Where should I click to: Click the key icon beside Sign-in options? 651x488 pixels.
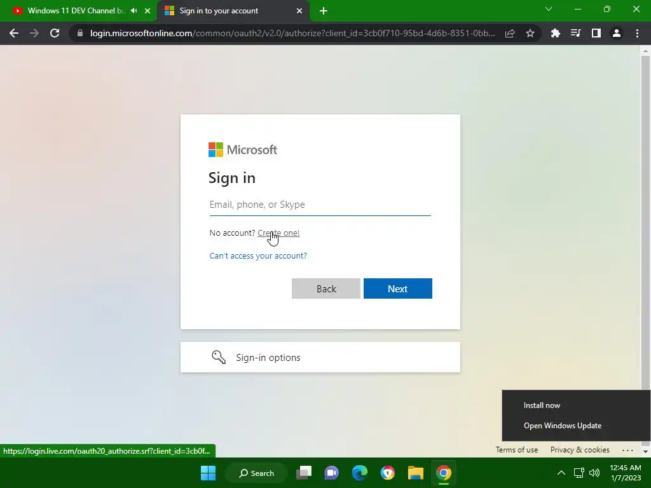[219, 357]
